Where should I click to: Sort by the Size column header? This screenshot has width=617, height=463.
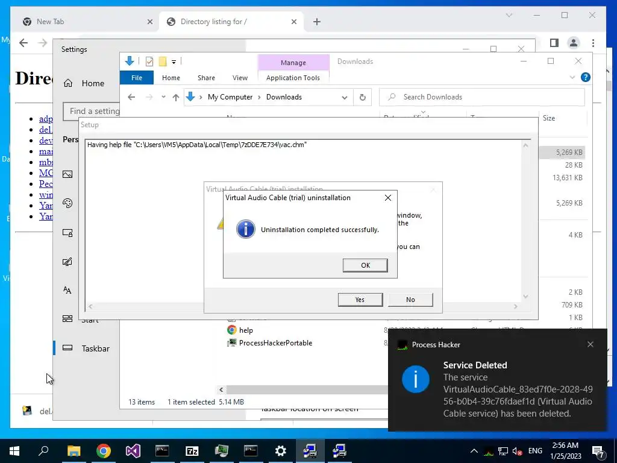coord(549,118)
